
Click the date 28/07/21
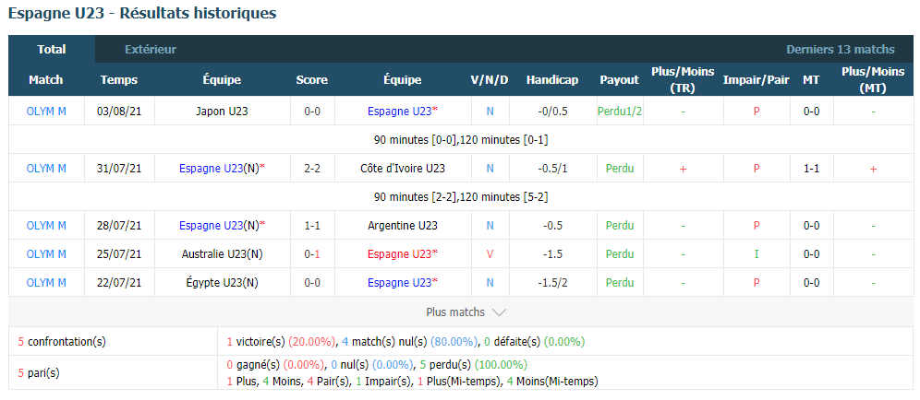(119, 225)
